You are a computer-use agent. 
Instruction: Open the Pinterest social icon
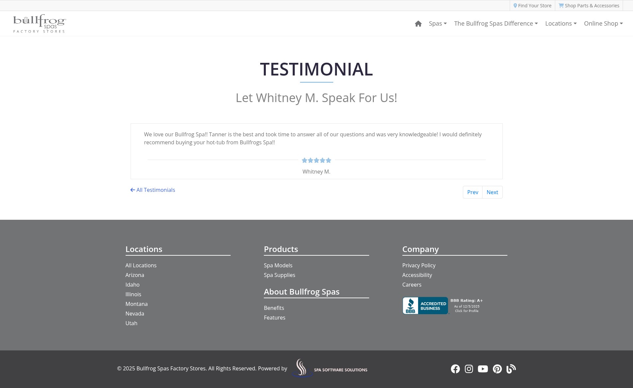pos(497,369)
